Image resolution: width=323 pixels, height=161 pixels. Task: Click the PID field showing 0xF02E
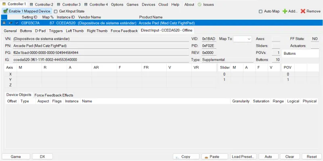pyautogui.click(x=209, y=46)
